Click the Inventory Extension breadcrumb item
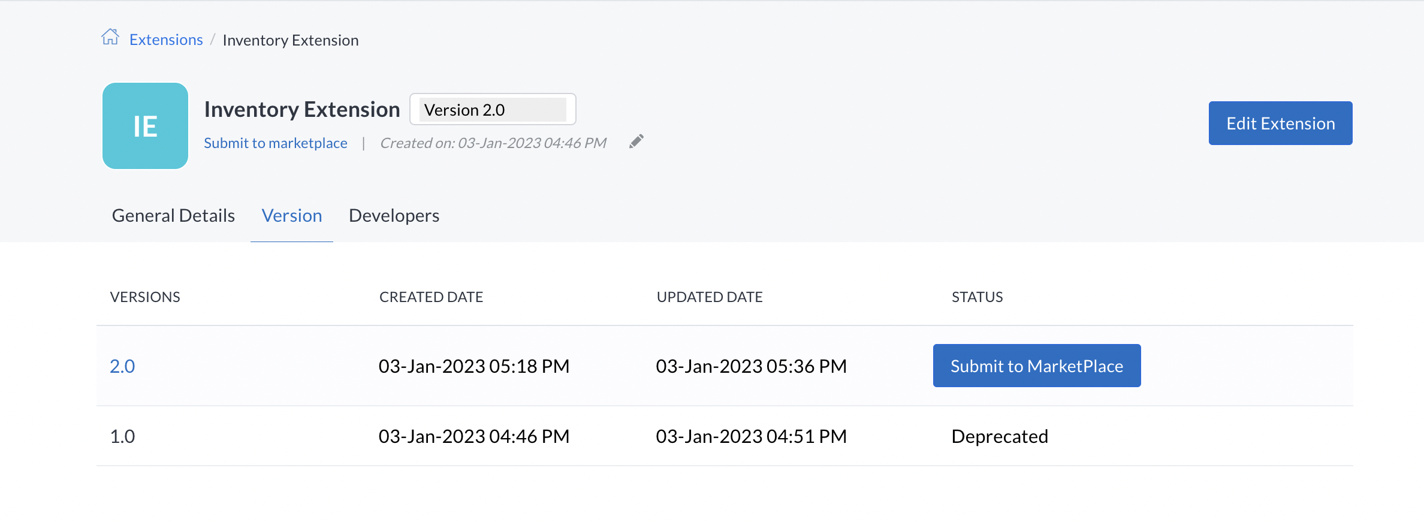 [x=291, y=40]
